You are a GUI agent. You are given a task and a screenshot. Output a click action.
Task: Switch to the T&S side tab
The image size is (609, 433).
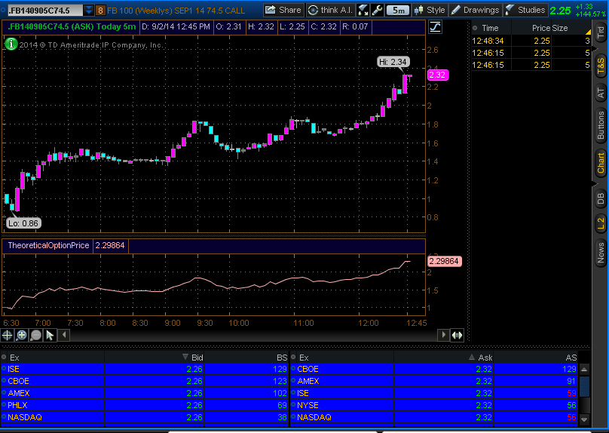601,66
